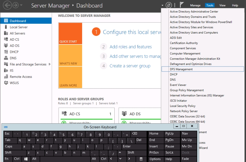Toggle the left Alt key

tap(35, 159)
